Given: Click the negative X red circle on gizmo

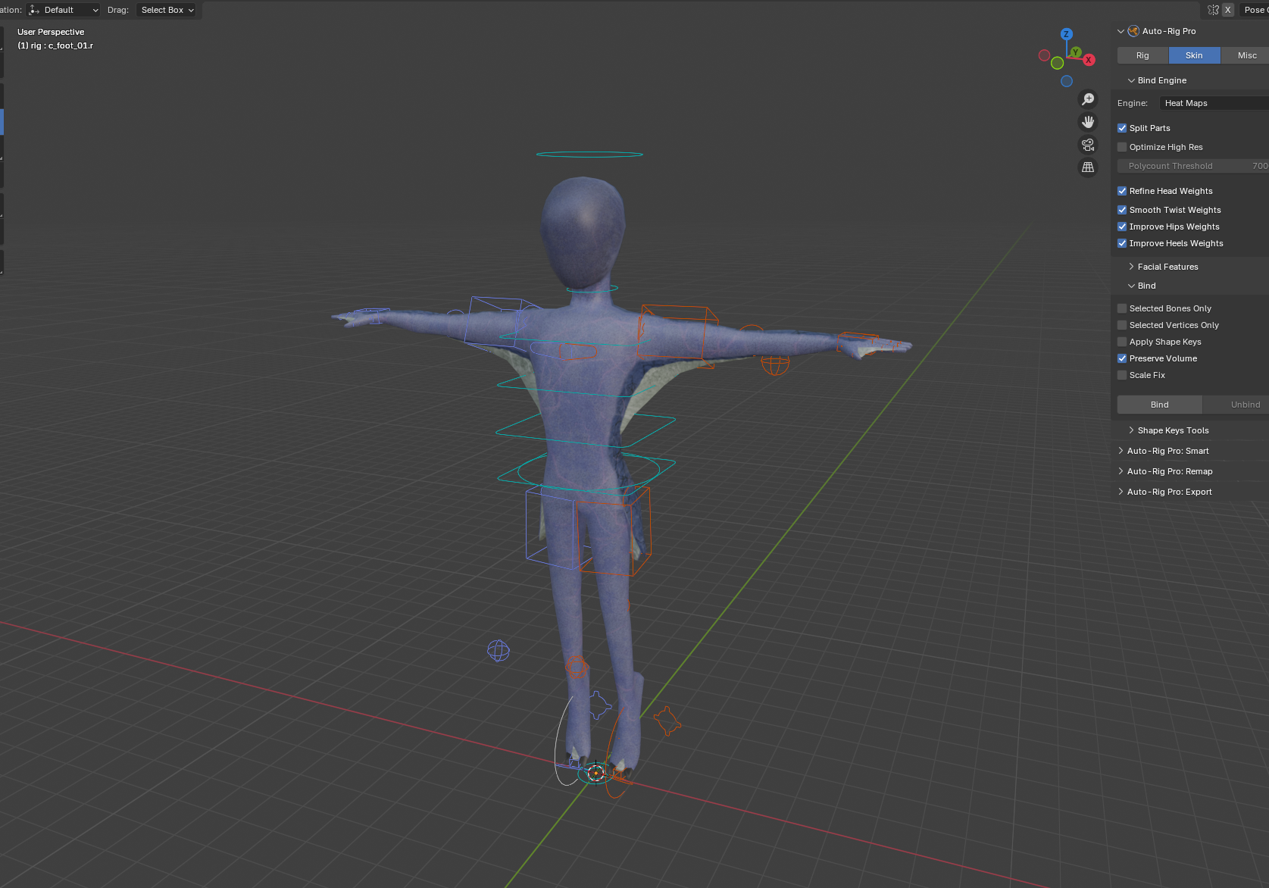Looking at the screenshot, I should [1044, 55].
